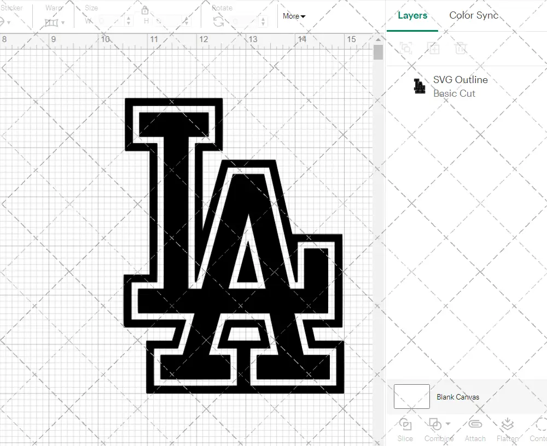547x446 pixels.
Task: Click the Group icon in Layers panel
Action: [x=406, y=48]
